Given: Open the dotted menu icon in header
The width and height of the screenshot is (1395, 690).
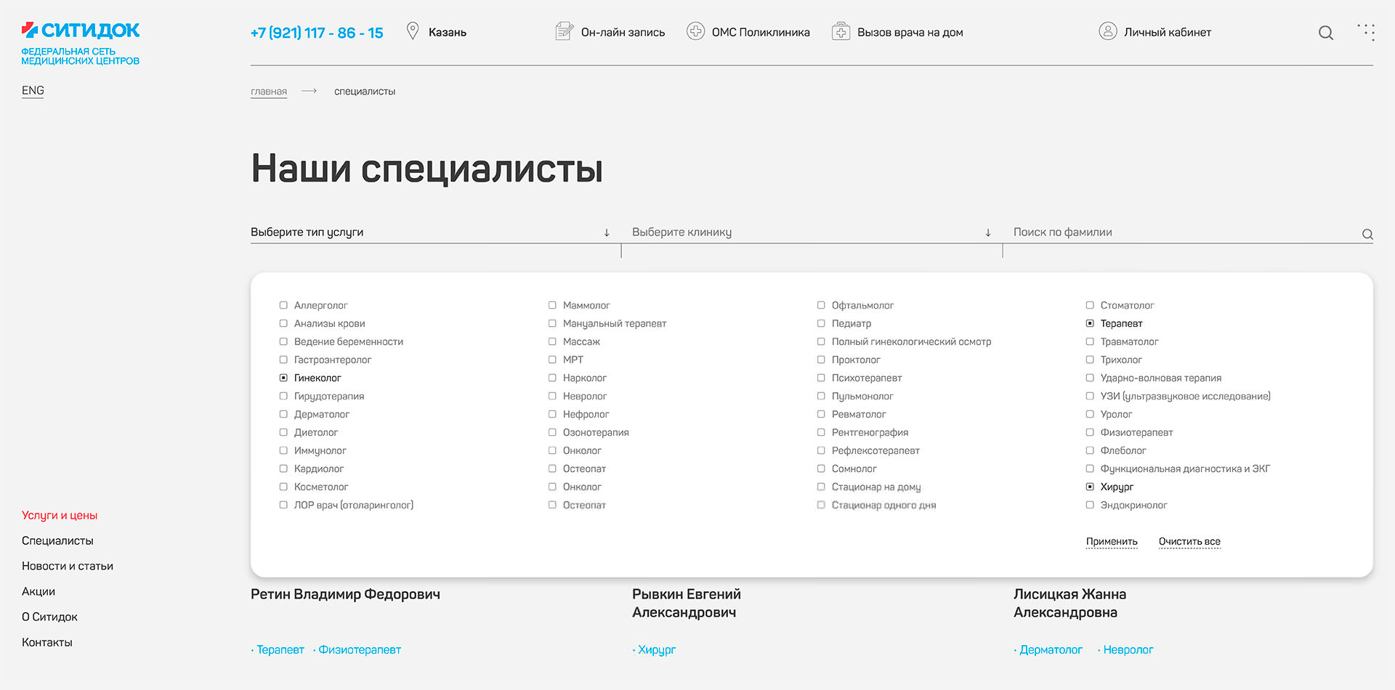Looking at the screenshot, I should click(1366, 32).
